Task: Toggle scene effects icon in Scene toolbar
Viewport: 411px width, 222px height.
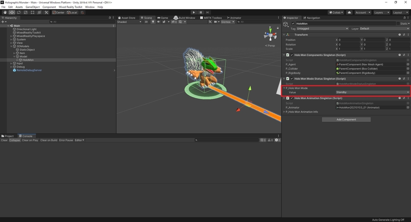Action: (x=165, y=22)
